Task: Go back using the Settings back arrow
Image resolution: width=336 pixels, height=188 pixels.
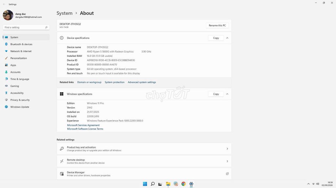Action: [x=4, y=4]
